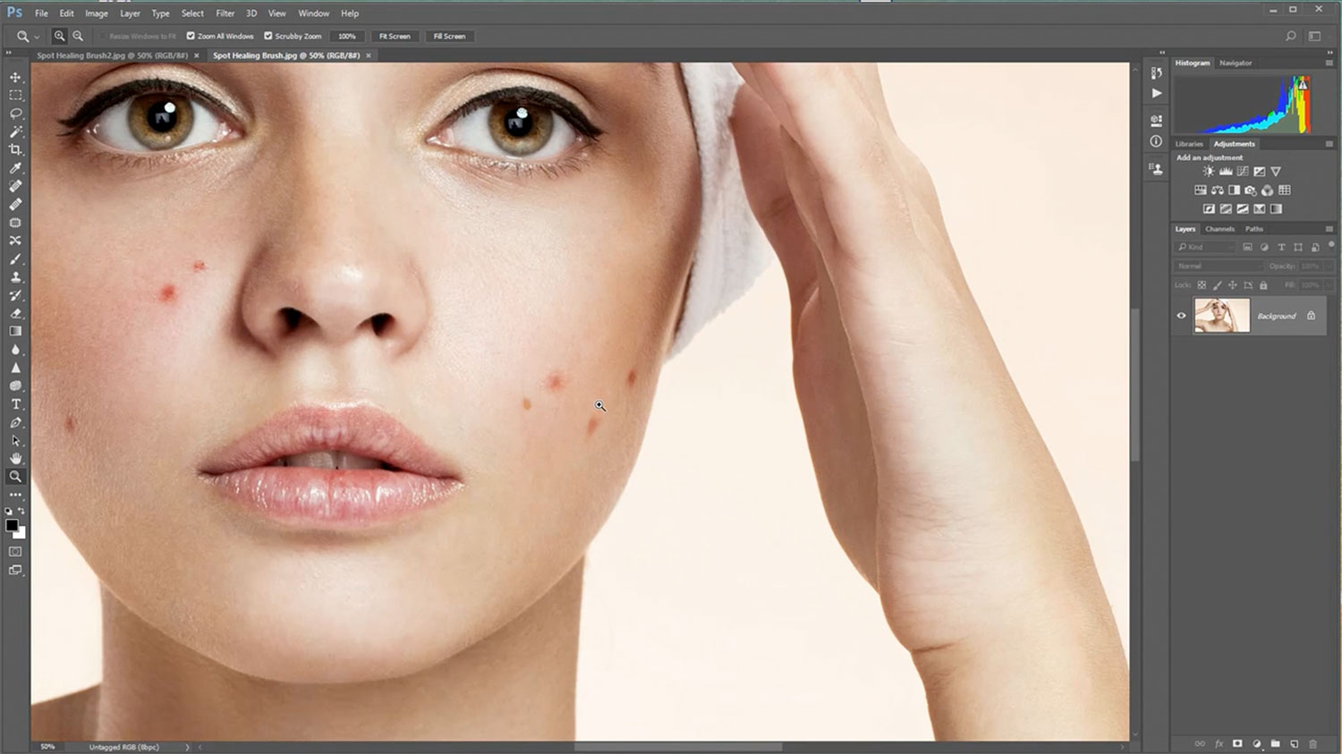Activate the Hand tool

pos(15,459)
